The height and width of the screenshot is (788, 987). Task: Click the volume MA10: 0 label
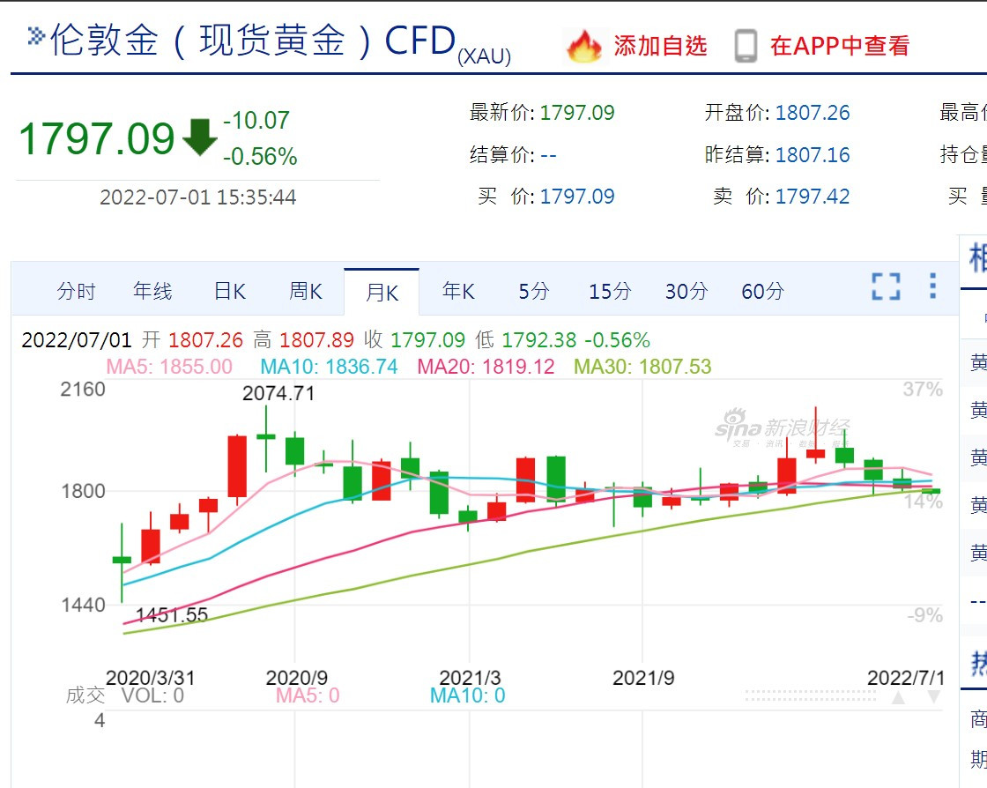tap(468, 695)
